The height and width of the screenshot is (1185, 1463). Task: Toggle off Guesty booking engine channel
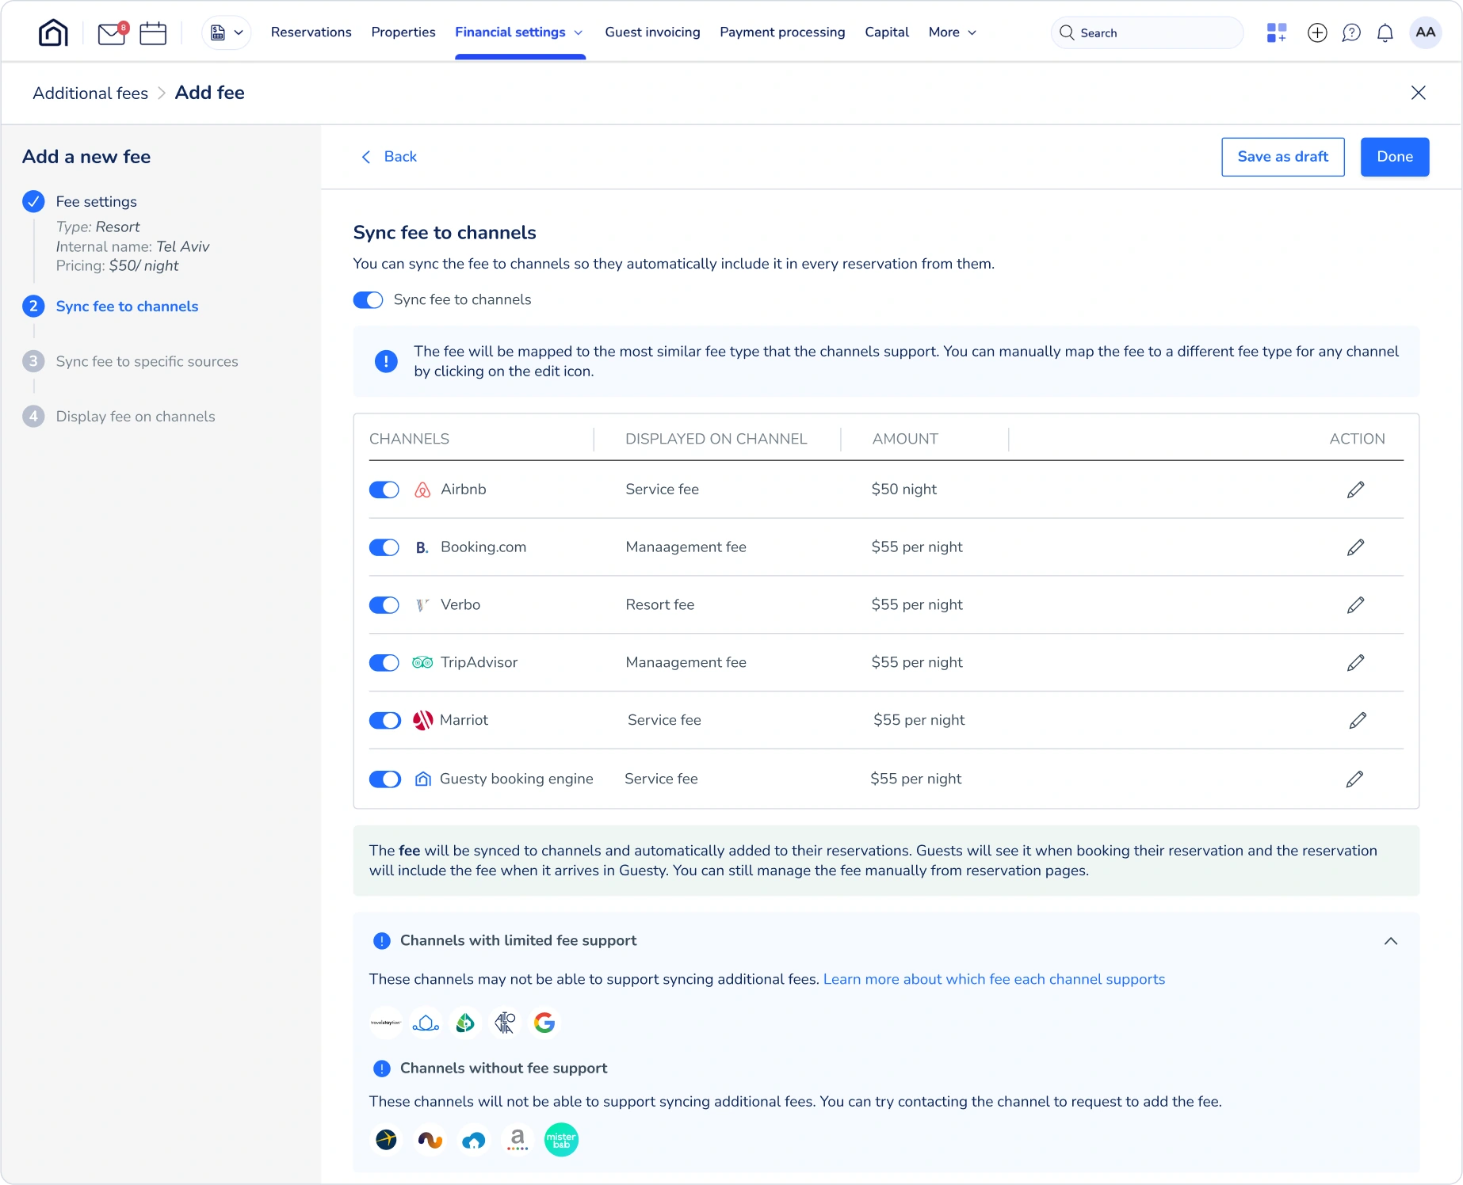(x=385, y=779)
